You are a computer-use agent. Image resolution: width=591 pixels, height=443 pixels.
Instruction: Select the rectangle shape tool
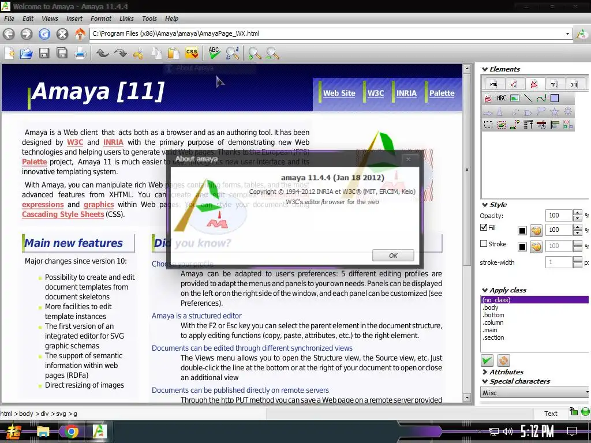tap(555, 98)
